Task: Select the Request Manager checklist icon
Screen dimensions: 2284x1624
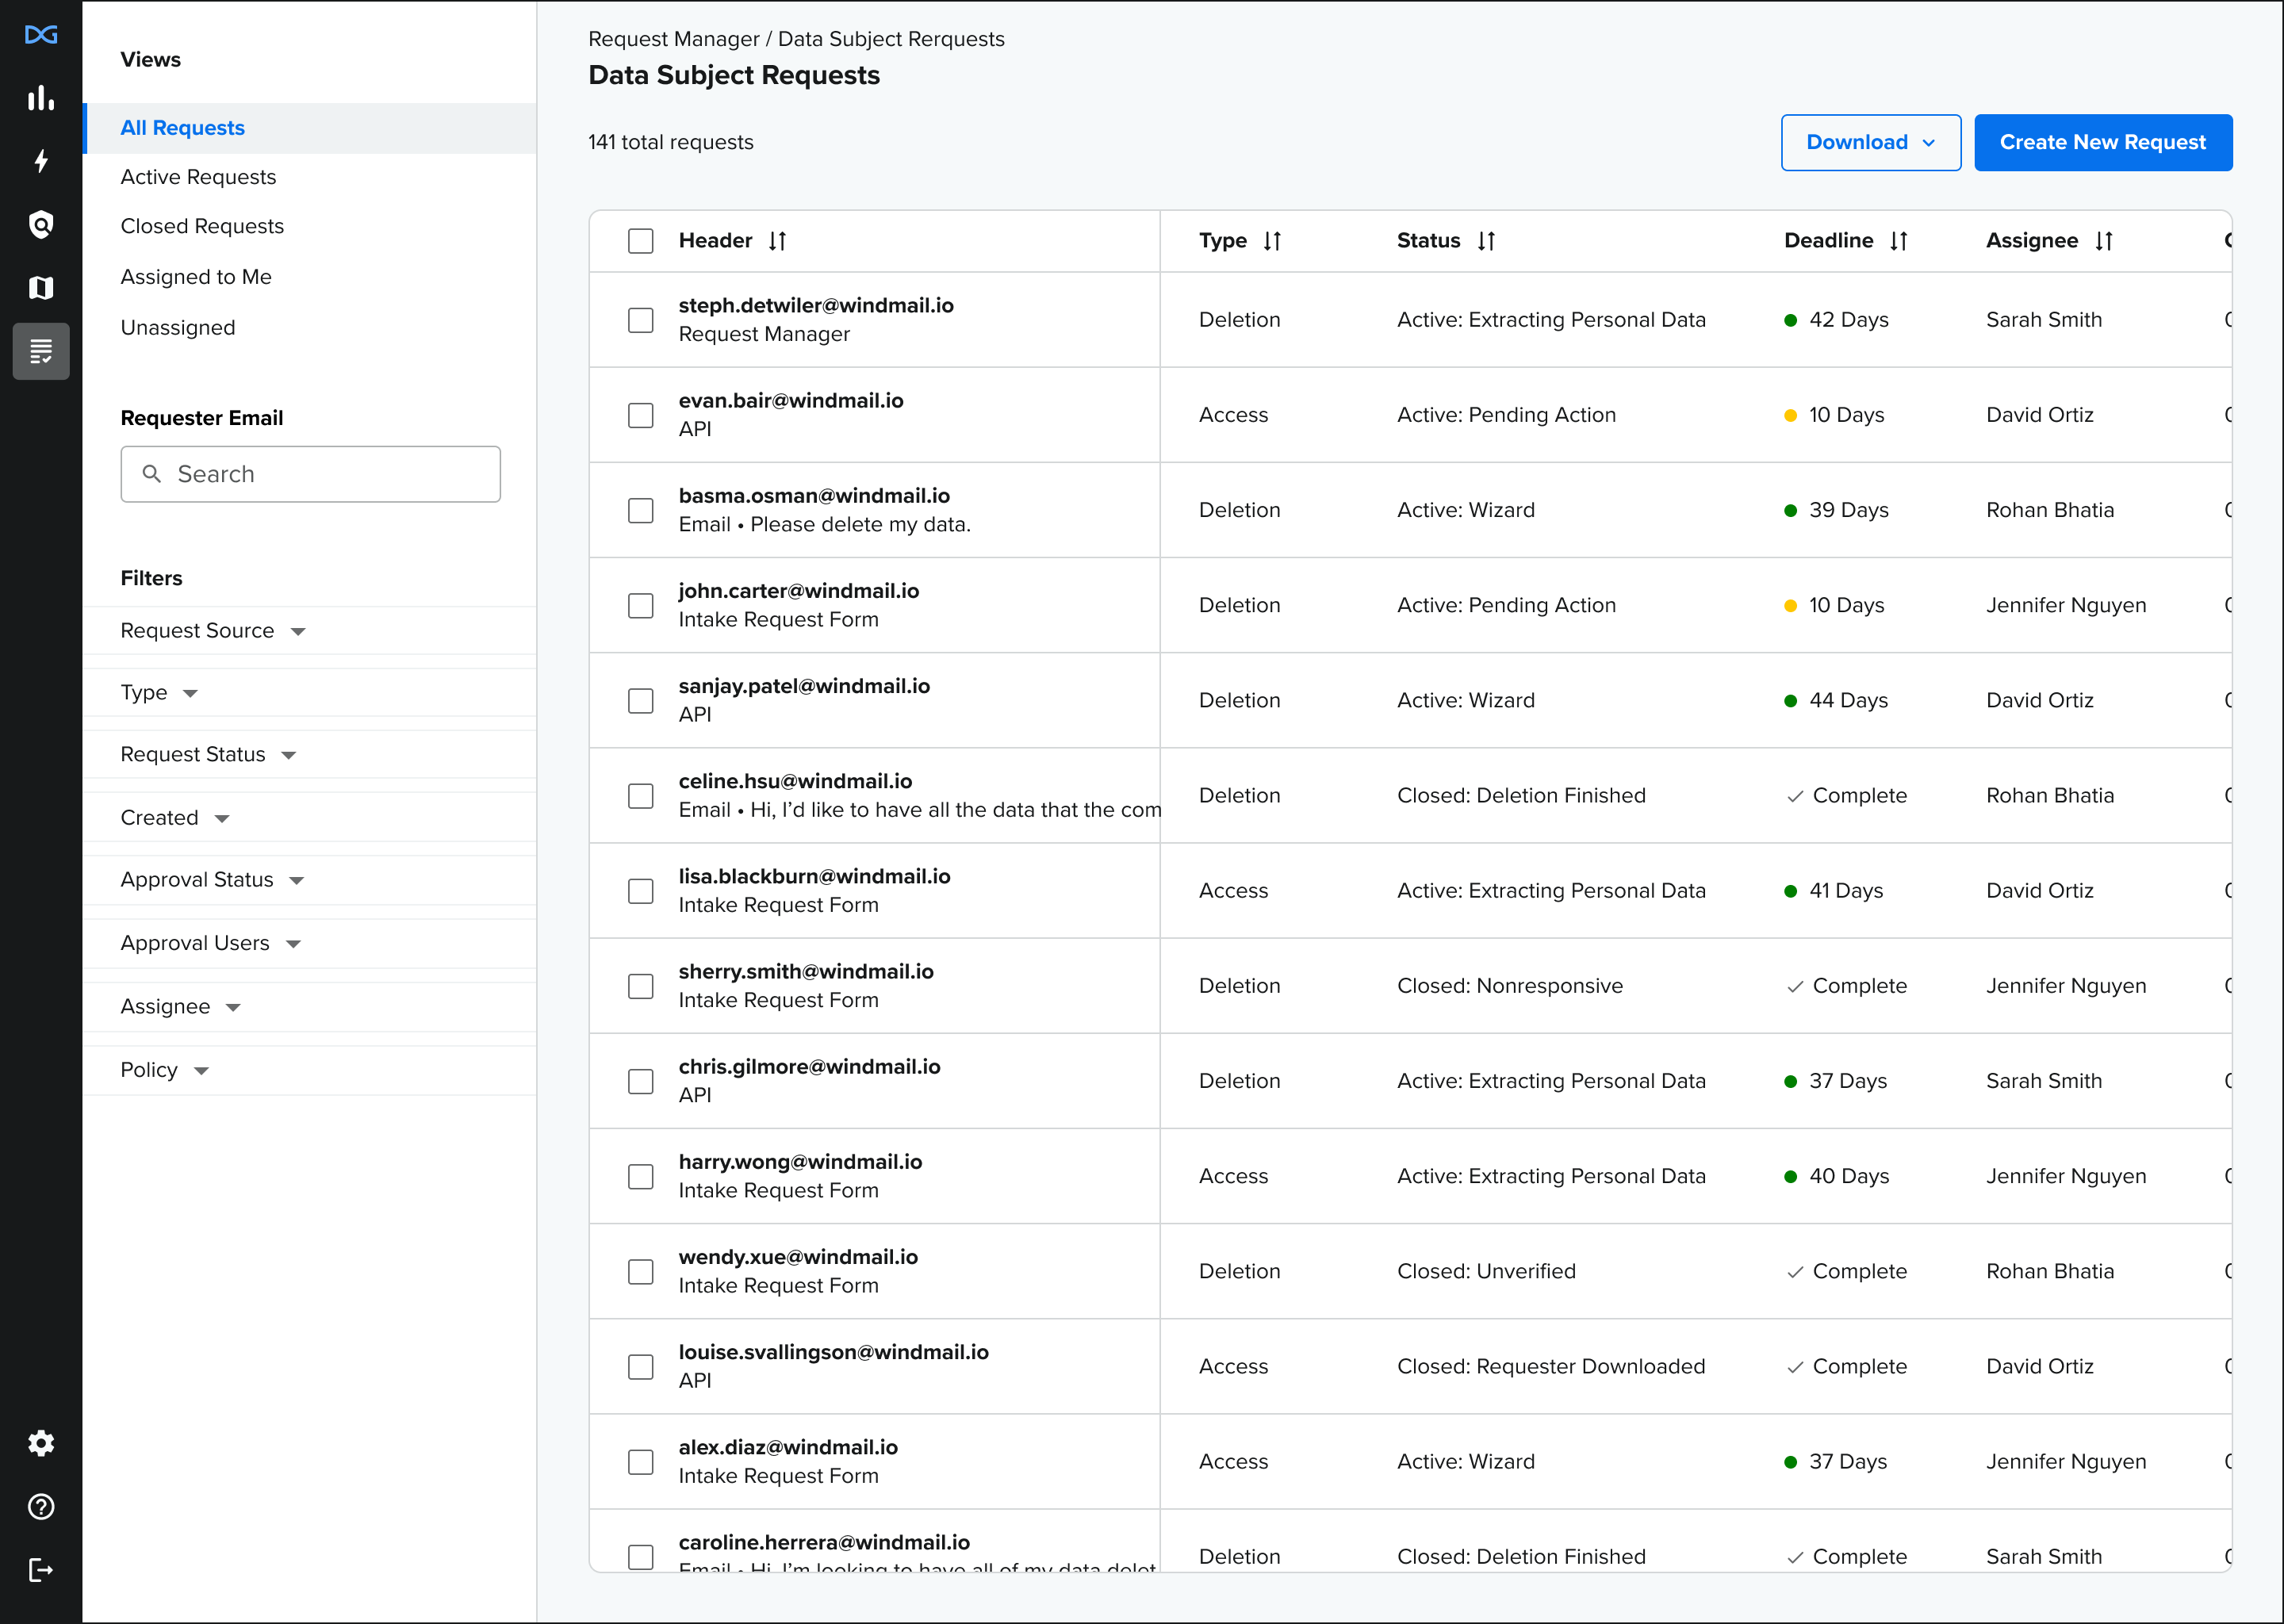Action: 41,351
